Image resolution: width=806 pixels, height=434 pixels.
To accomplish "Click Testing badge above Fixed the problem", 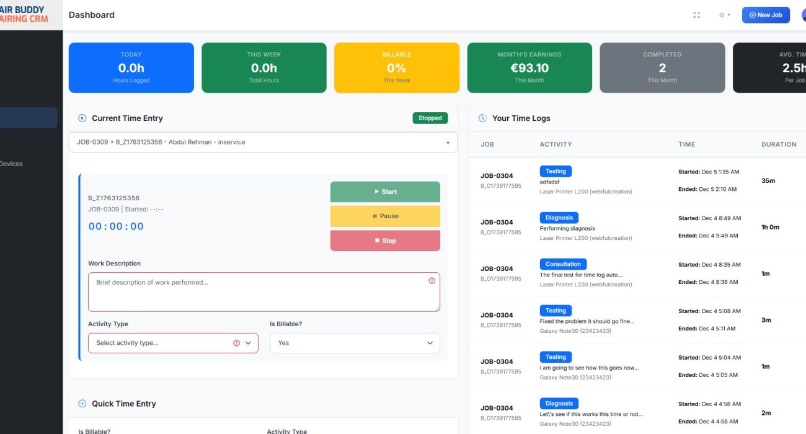I will coord(556,311).
